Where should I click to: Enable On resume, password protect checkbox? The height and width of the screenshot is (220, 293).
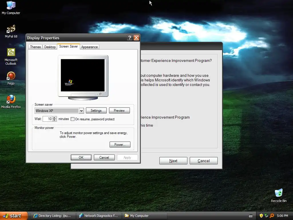click(72, 119)
